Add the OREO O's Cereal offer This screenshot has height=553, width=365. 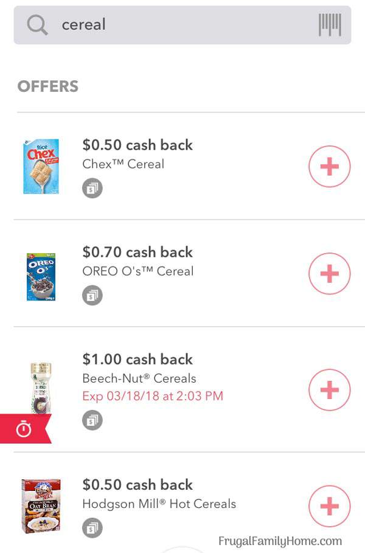[x=329, y=273]
